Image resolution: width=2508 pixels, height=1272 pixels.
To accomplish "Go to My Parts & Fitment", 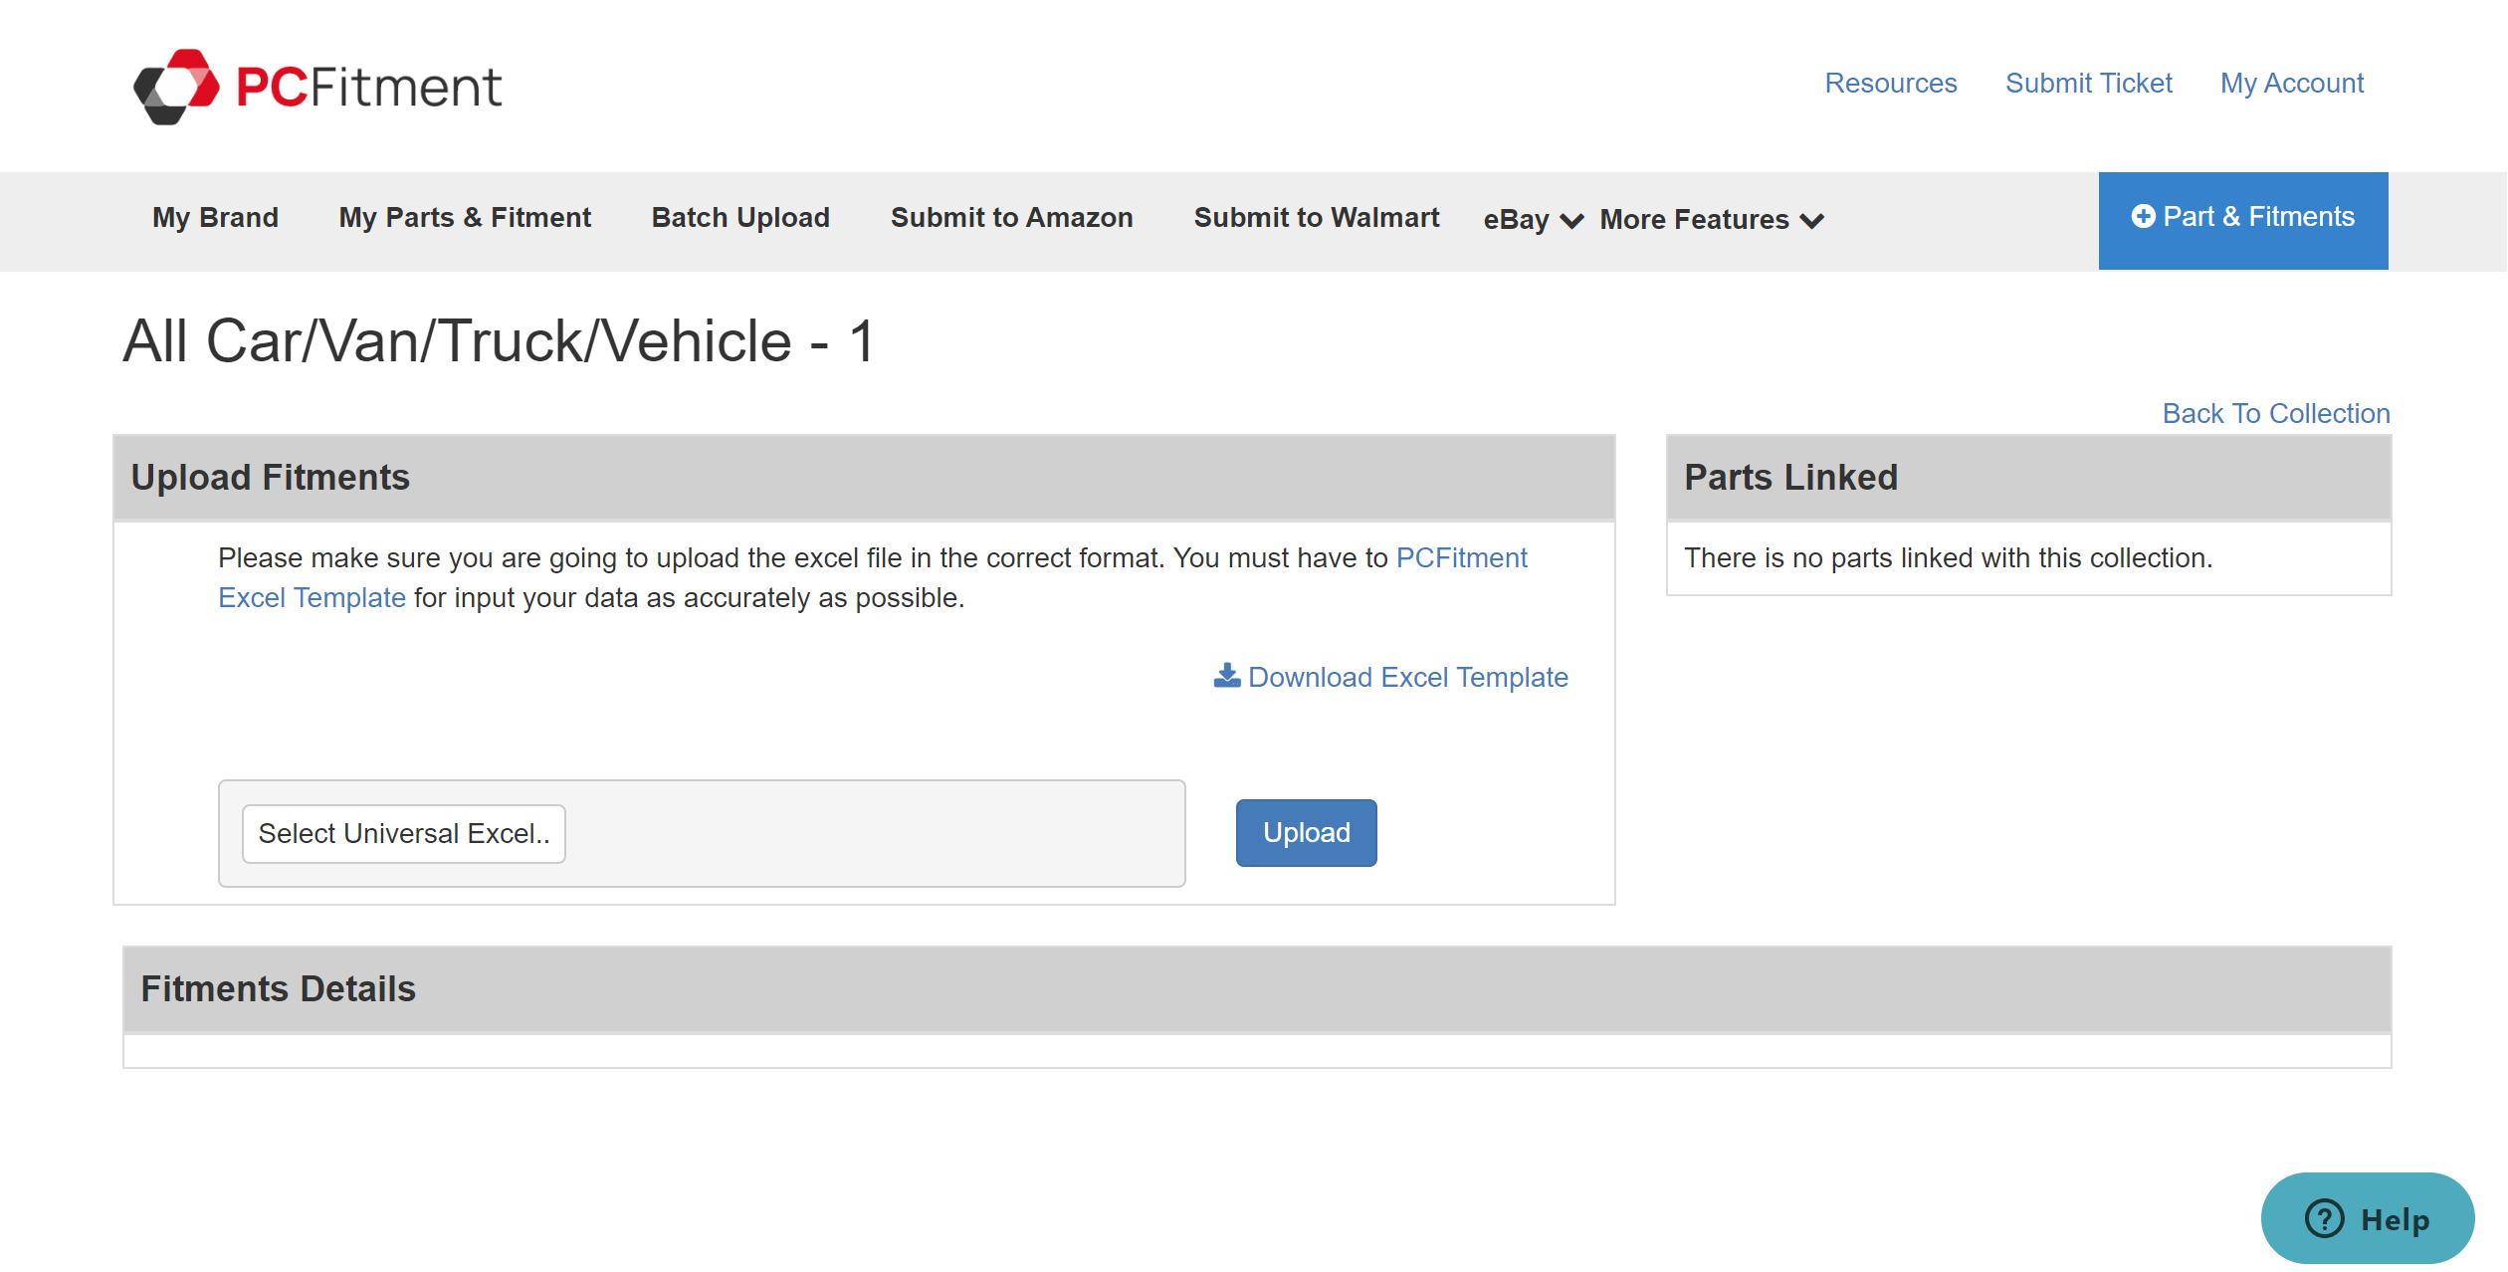I will tap(465, 218).
